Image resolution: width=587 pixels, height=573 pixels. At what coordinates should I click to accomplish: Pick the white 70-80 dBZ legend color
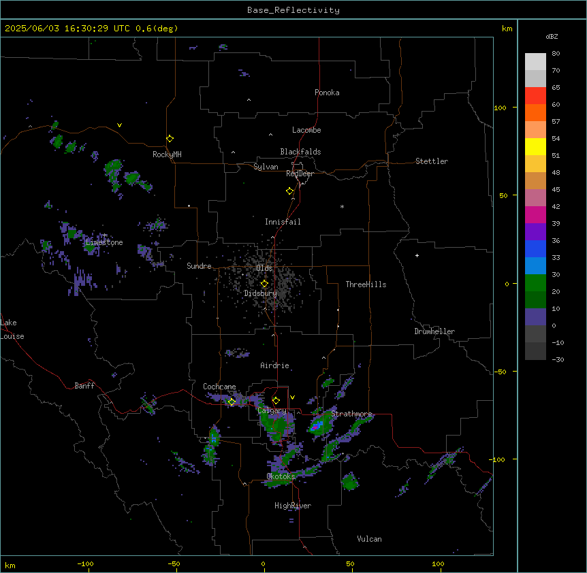(535, 62)
